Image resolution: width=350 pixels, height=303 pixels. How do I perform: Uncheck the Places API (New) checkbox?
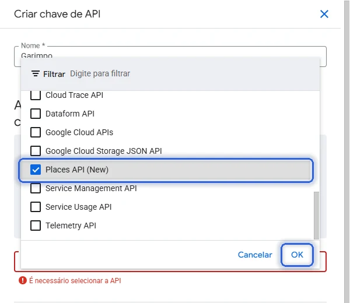tap(36, 170)
